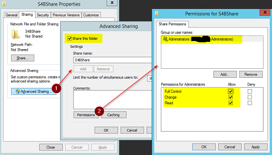Click the simultaneous users limit number box

click(x=150, y=79)
